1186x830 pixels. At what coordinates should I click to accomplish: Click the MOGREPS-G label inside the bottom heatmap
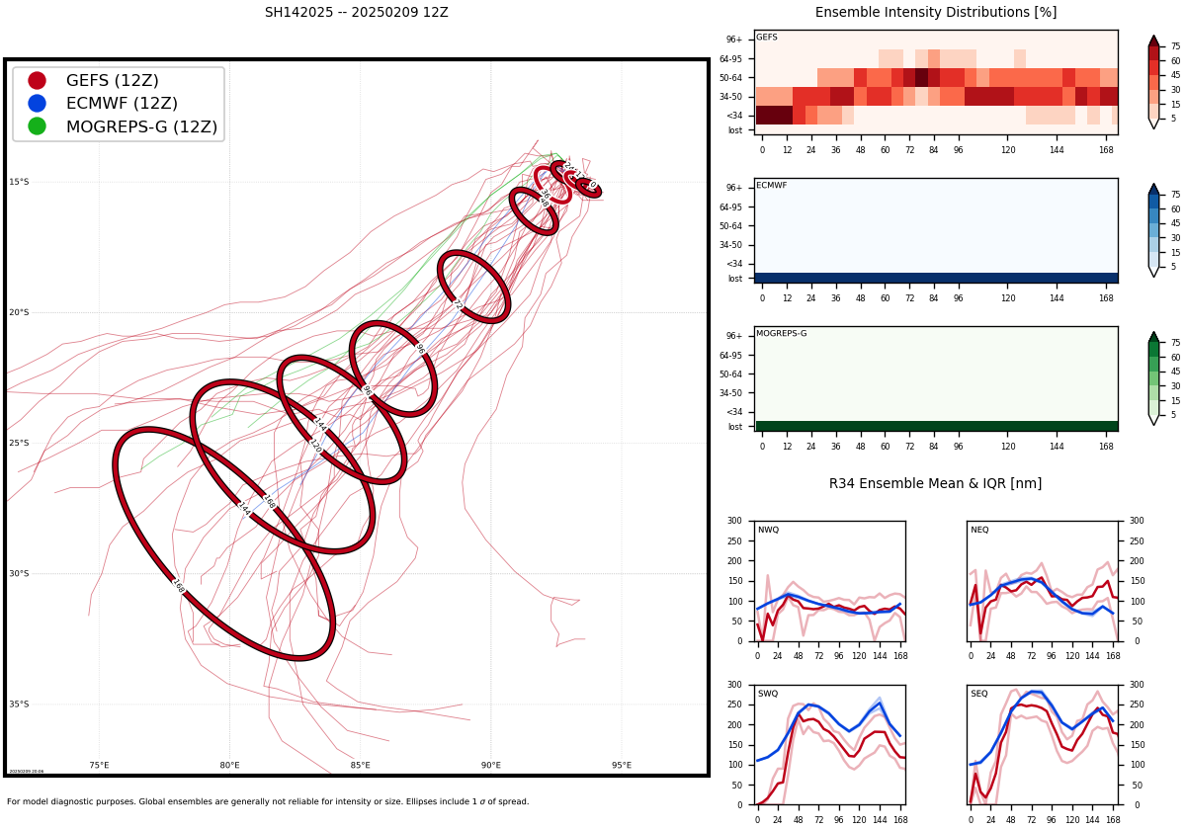pyautogui.click(x=781, y=334)
